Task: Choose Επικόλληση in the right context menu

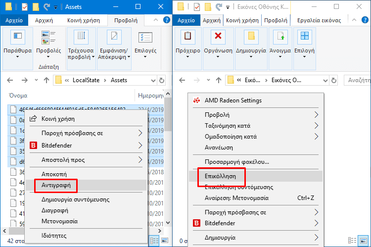Action: pyautogui.click(x=220, y=176)
